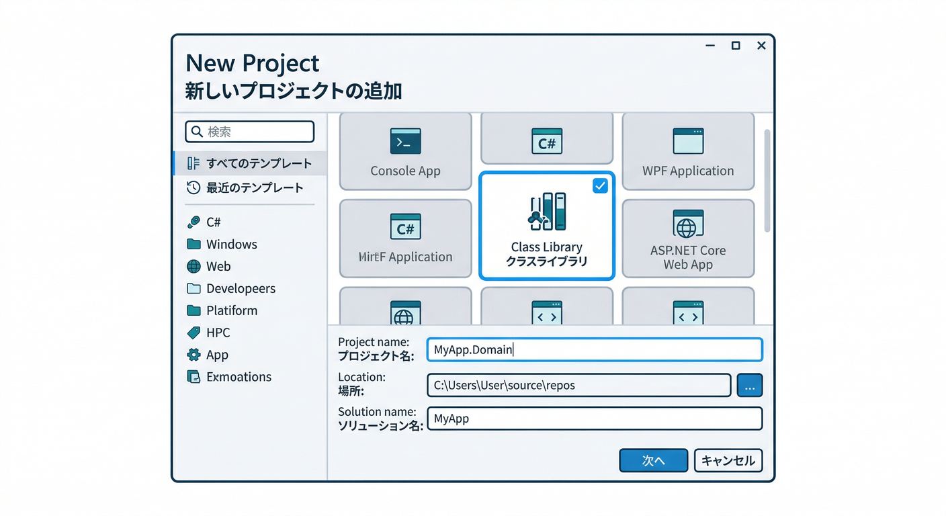This screenshot has width=946, height=516.
Task: Click the Windows category folder icon
Action: pos(193,244)
